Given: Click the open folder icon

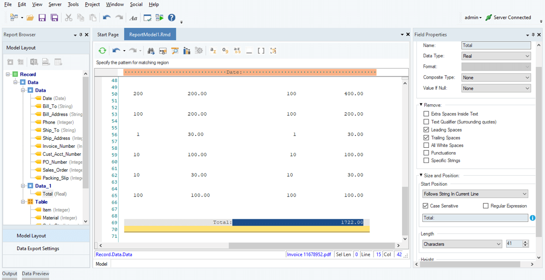Looking at the screenshot, I should click(30, 18).
